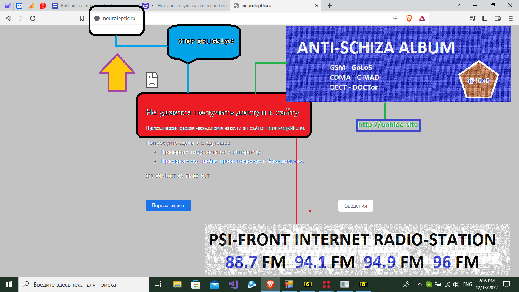Show hidden system tray icons chevron
The width and height of the screenshot is (519, 292).
click(x=419, y=284)
